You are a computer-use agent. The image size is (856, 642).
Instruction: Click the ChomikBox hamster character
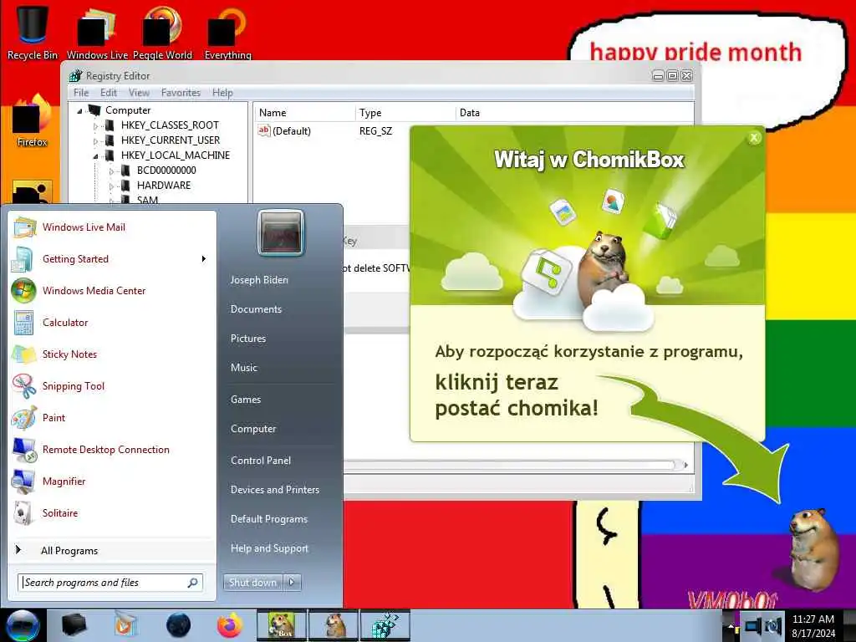point(813,548)
